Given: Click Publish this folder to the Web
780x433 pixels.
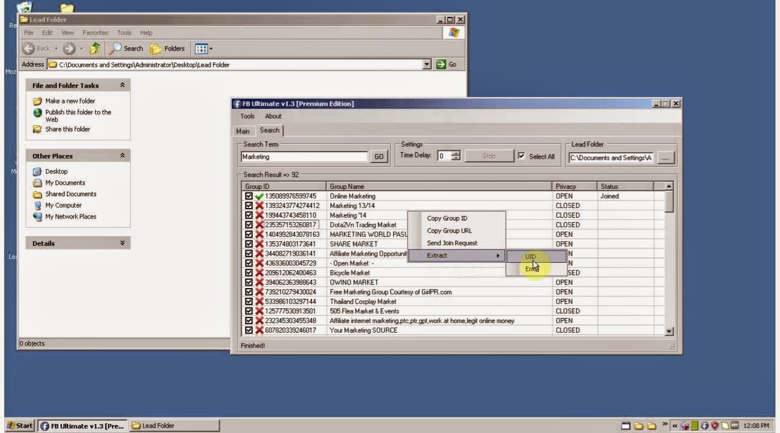Looking at the screenshot, I should pyautogui.click(x=78, y=115).
